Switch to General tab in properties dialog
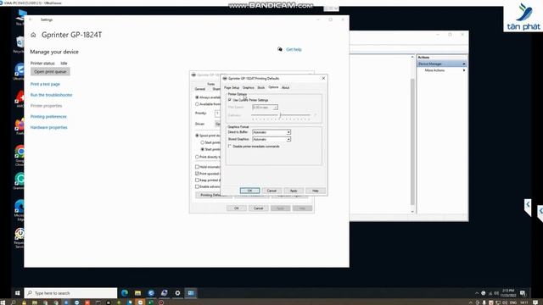This screenshot has height=305, width=543. tap(200, 89)
